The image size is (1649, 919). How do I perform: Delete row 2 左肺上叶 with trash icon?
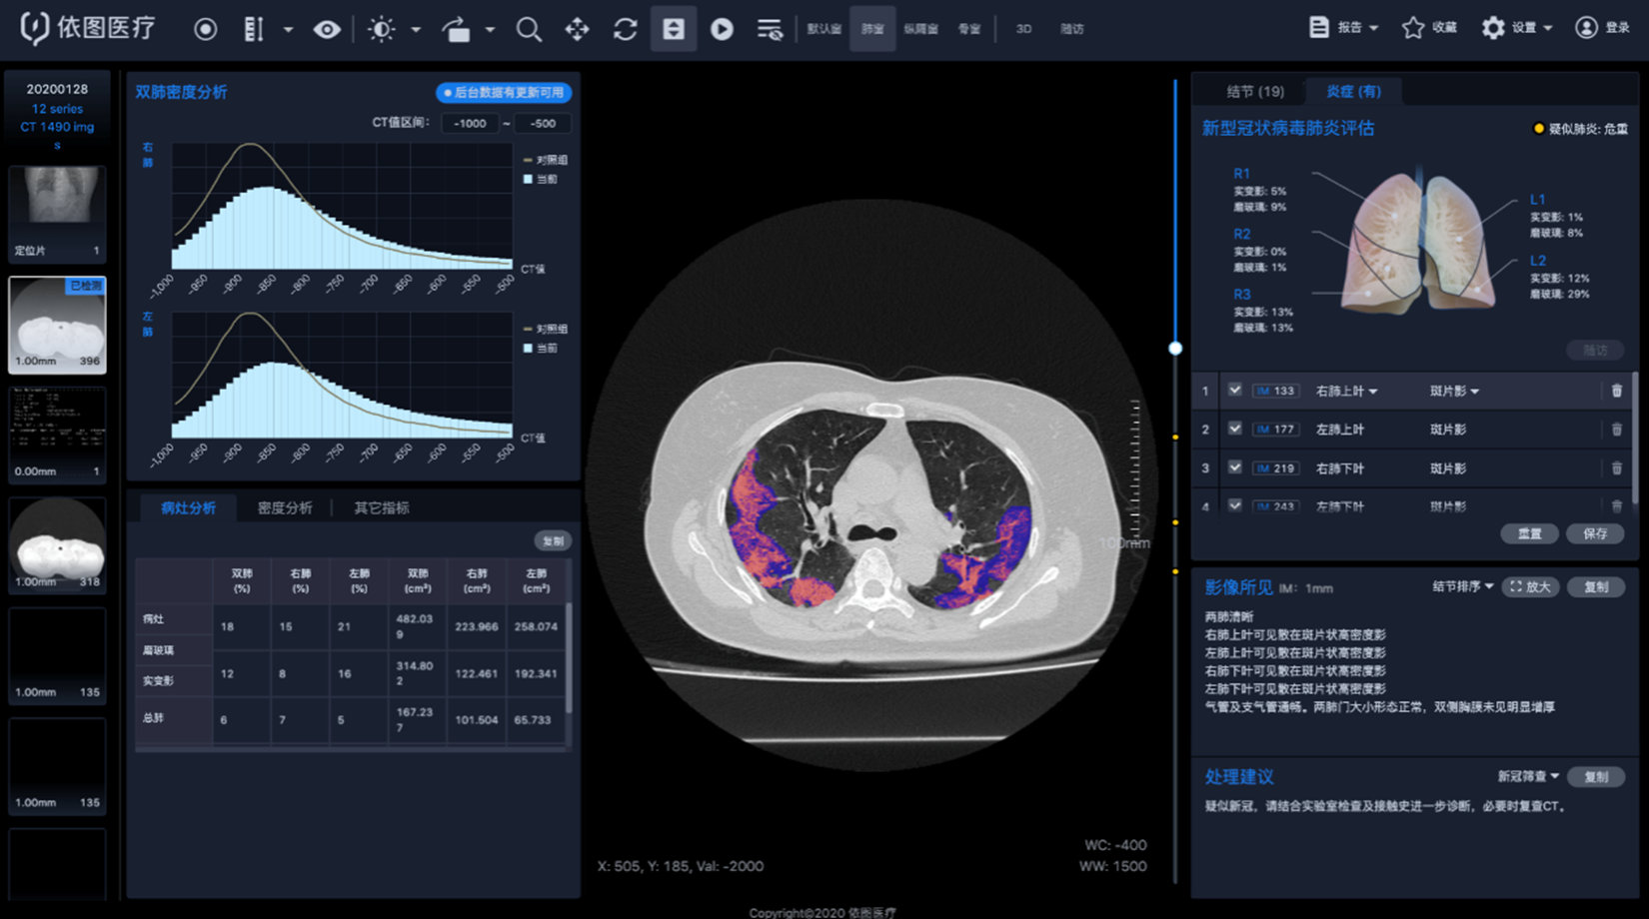tap(1617, 430)
